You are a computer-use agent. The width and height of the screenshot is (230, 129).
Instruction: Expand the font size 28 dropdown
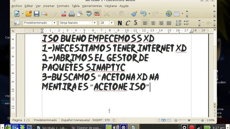112,23
